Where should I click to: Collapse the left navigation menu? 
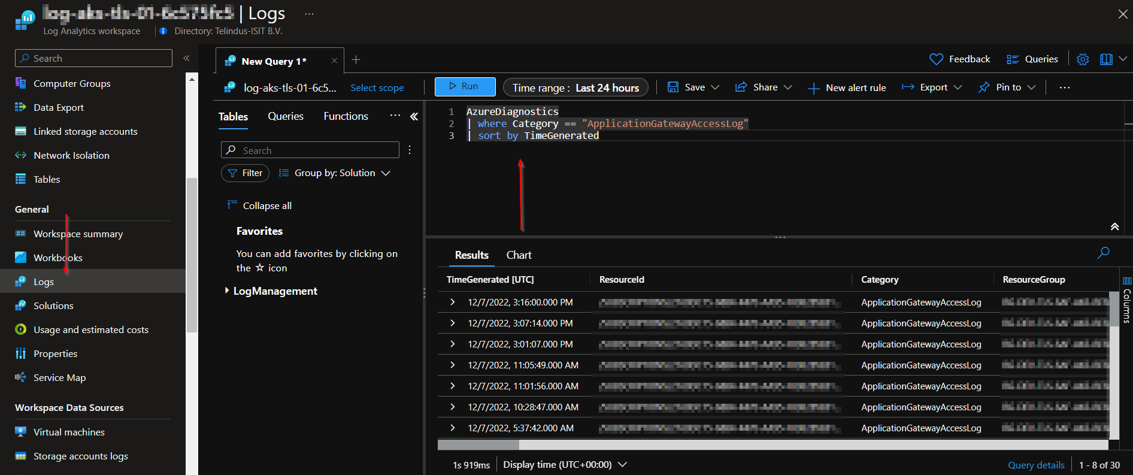point(186,58)
